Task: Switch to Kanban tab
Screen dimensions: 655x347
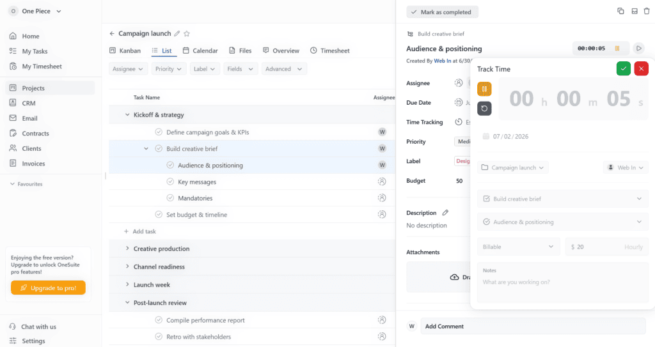Action: click(x=125, y=50)
